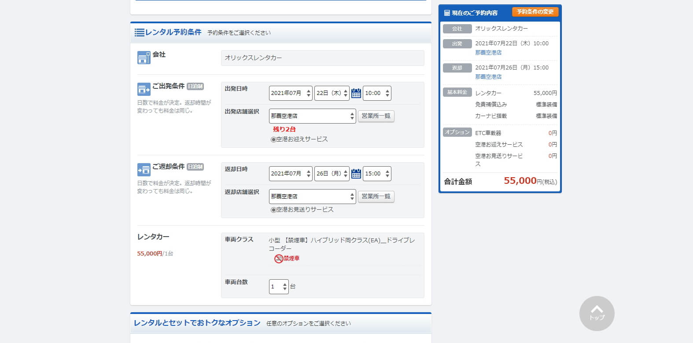Click the 会社 tag in summary panel
The image size is (693, 343).
[457, 29]
